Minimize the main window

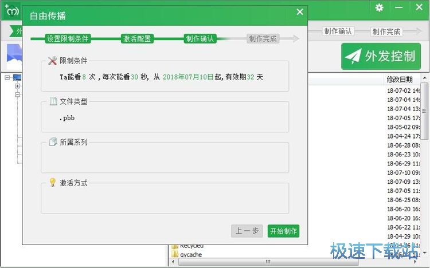[x=398, y=7]
